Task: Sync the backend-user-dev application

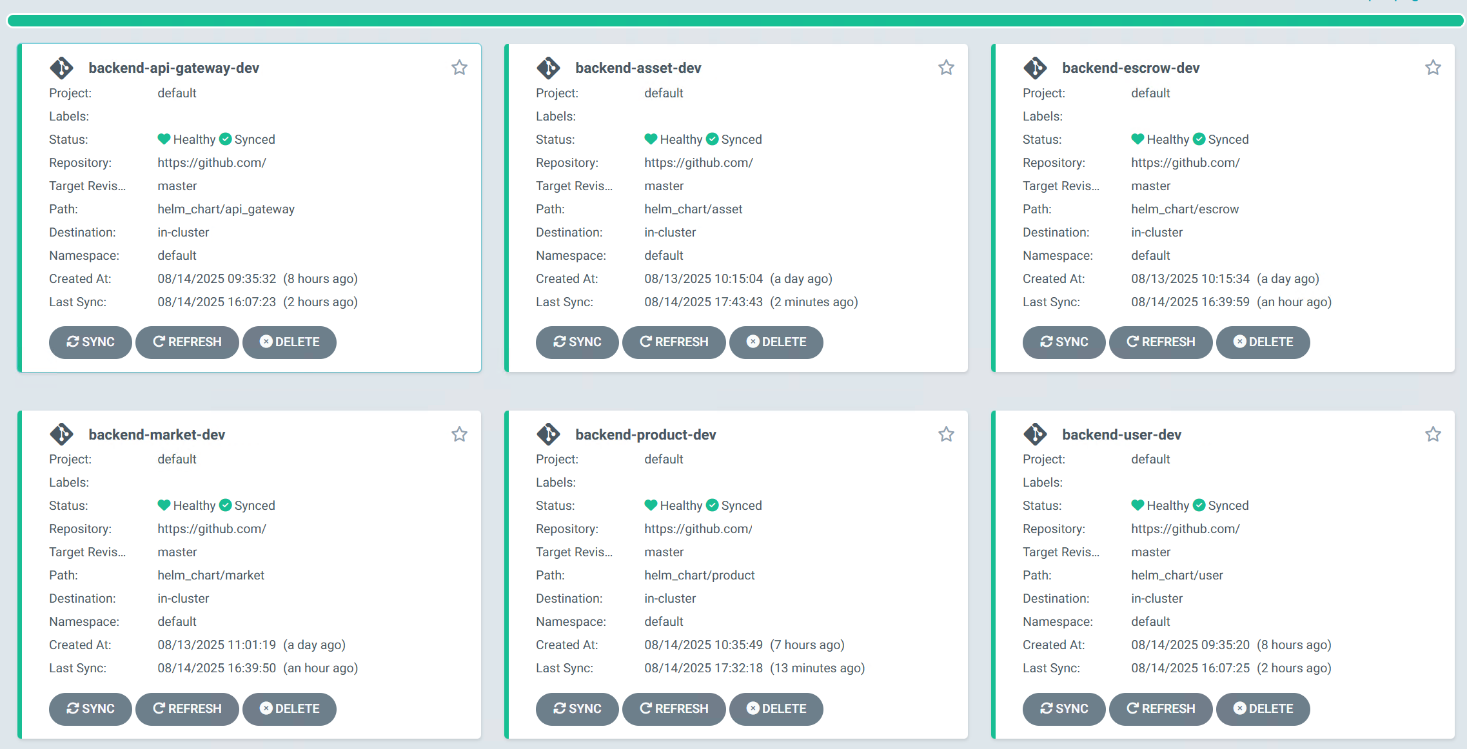Action: coord(1064,709)
